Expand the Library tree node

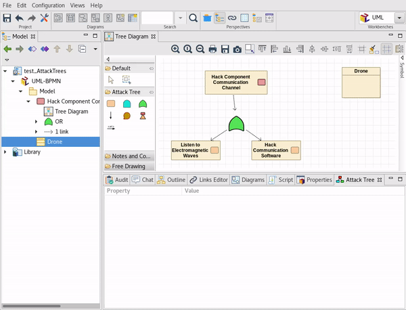click(x=6, y=152)
